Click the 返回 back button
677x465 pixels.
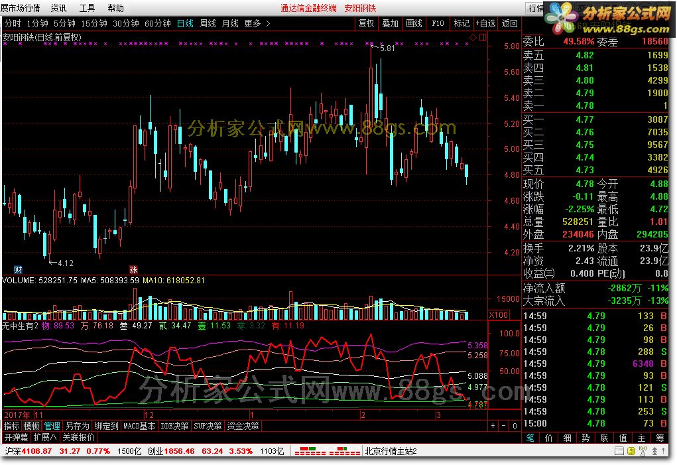pos(509,23)
